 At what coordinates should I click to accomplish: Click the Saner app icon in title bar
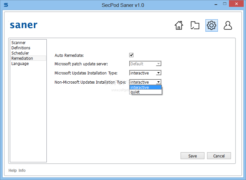6,5
